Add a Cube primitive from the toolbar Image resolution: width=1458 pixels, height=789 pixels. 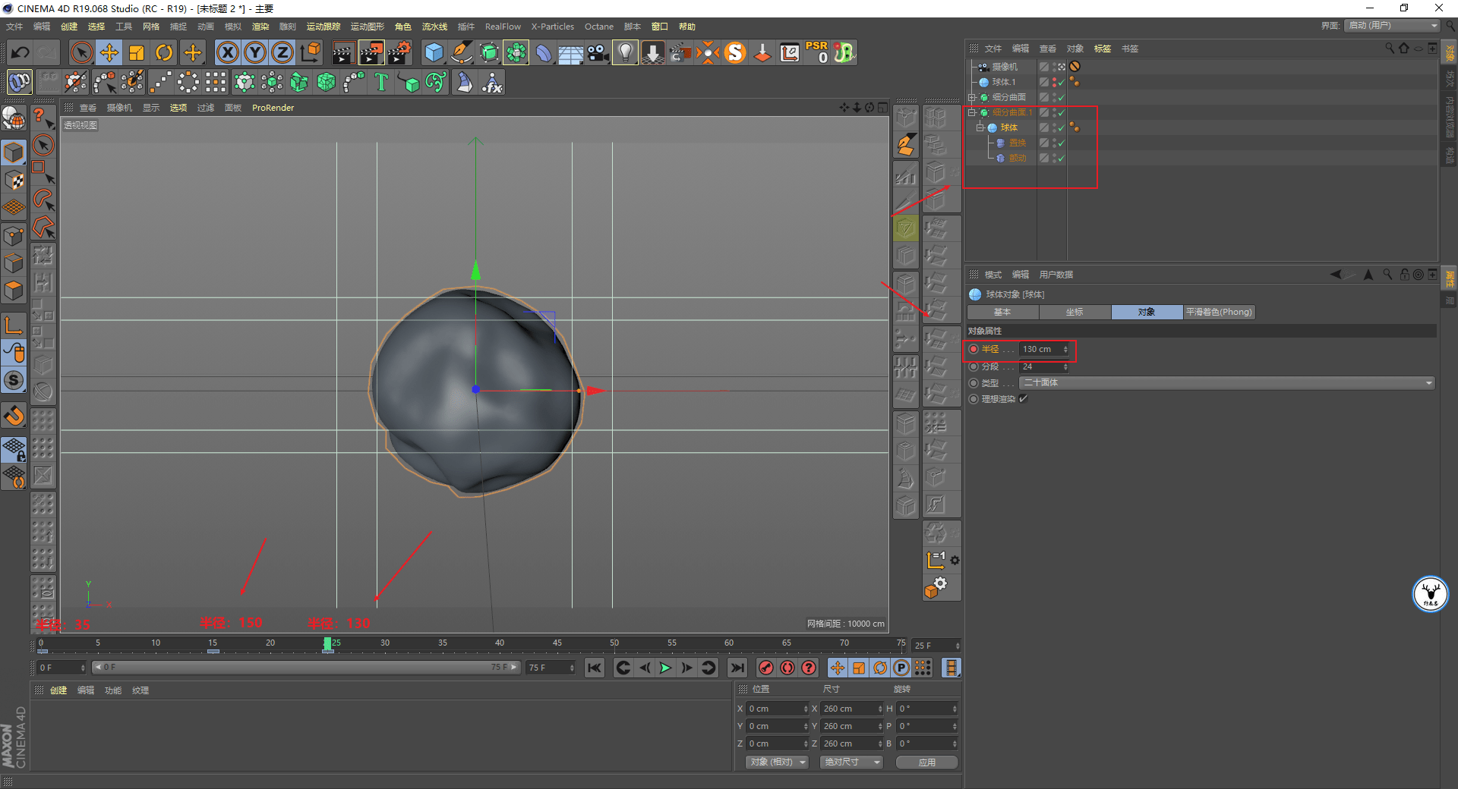434,52
